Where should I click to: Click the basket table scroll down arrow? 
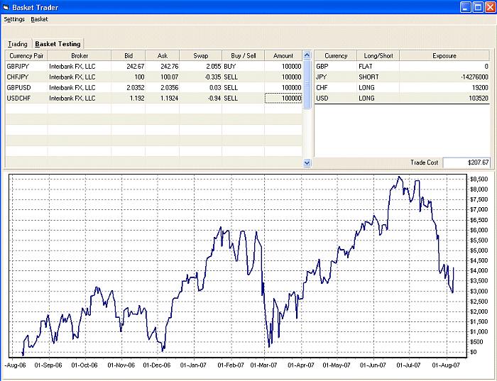(307, 162)
